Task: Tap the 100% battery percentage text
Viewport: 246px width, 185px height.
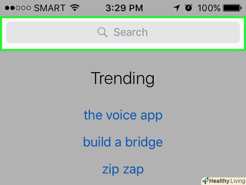Action: click(x=208, y=8)
